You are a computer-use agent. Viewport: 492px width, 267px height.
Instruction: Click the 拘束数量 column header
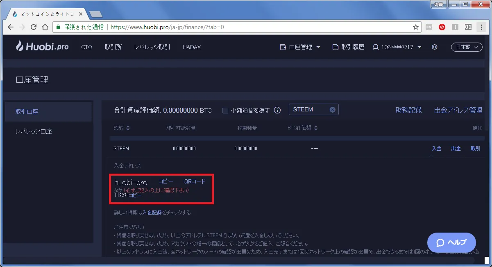pos(247,128)
